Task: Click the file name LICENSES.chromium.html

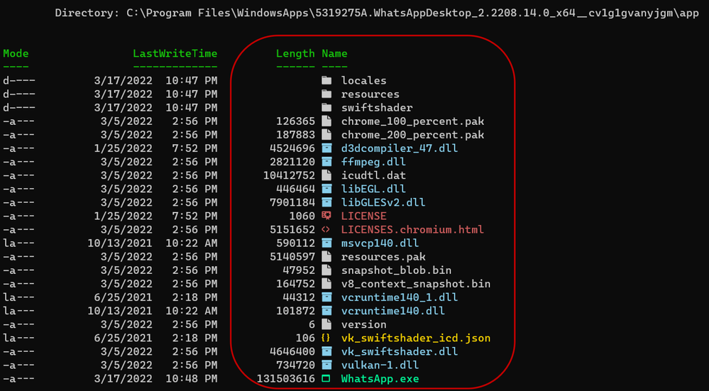Action: coord(413,230)
